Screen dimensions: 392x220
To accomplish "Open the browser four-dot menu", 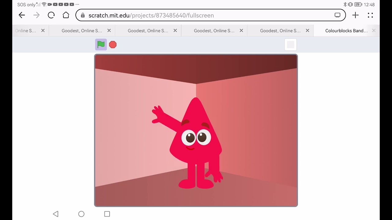I will click(370, 15).
